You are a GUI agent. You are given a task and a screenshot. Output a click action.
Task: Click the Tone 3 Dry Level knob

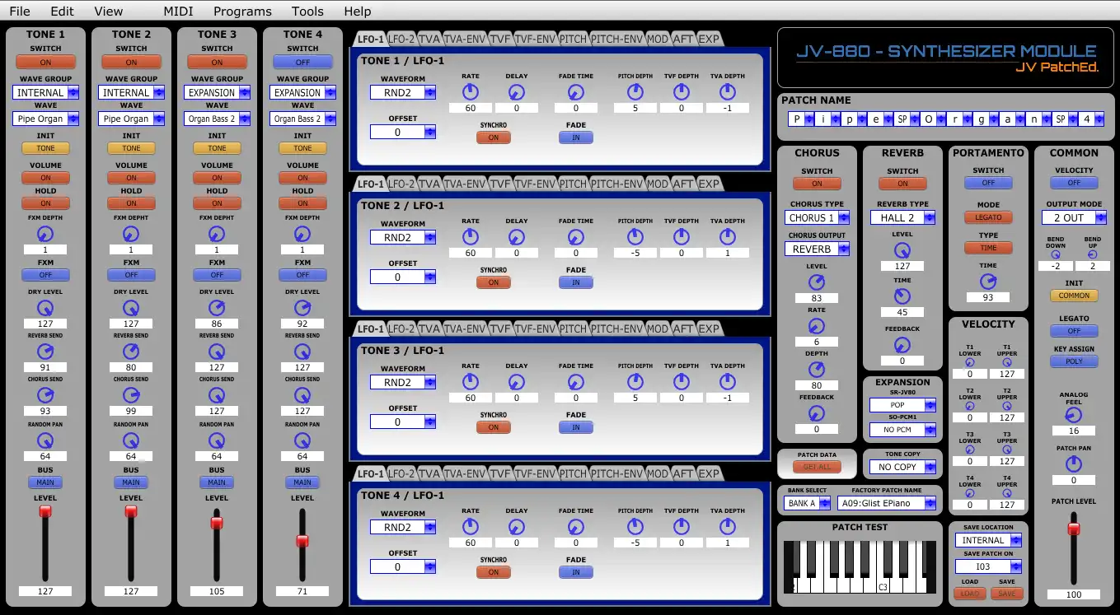(x=217, y=308)
